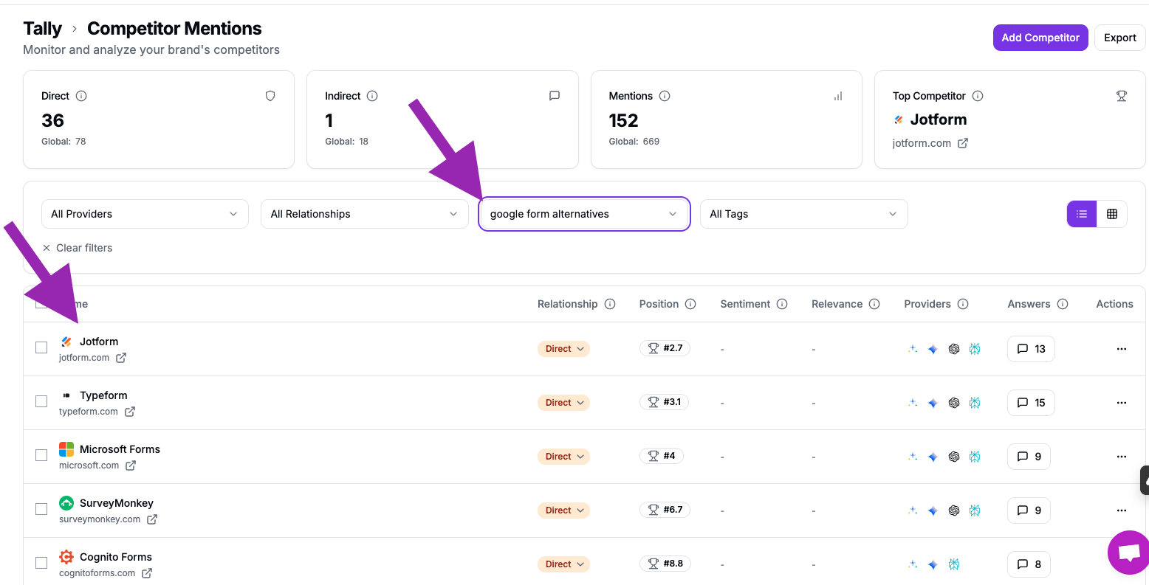
Task: Tick the Cognito Forms row checkbox
Action: [x=41, y=563]
